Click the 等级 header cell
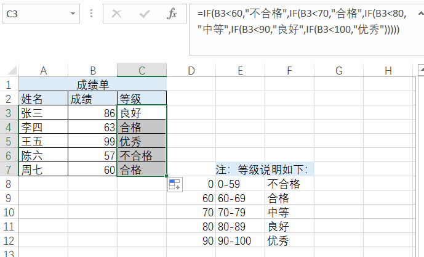The height and width of the screenshot is (257, 424). pyautogui.click(x=142, y=99)
